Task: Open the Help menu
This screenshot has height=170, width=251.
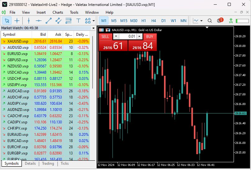Action: (x=109, y=12)
